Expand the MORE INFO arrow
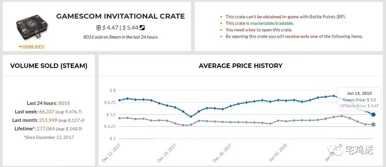The width and height of the screenshot is (386, 167). point(20,47)
